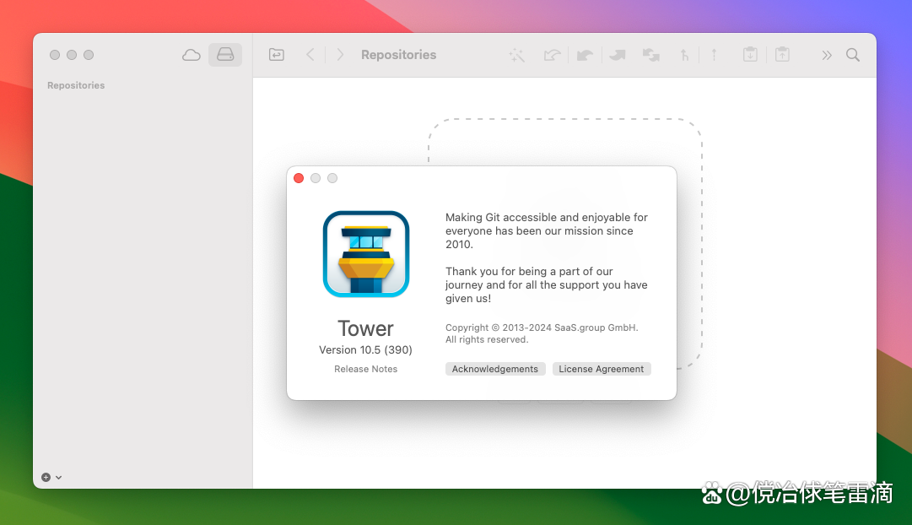The height and width of the screenshot is (525, 912).
Task: Click the License Agreement button
Action: coord(601,369)
